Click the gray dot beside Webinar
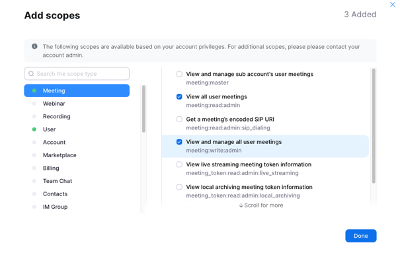The image size is (400, 253). coord(34,104)
